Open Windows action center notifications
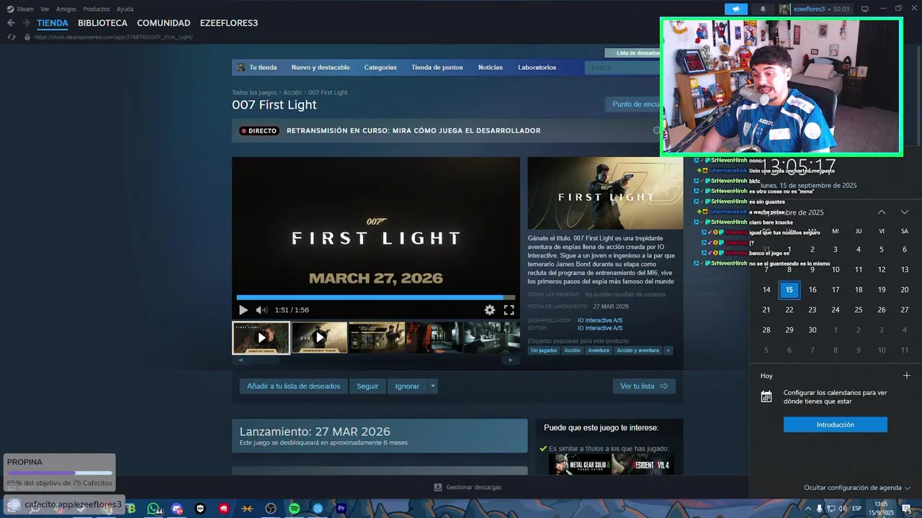 click(x=907, y=509)
